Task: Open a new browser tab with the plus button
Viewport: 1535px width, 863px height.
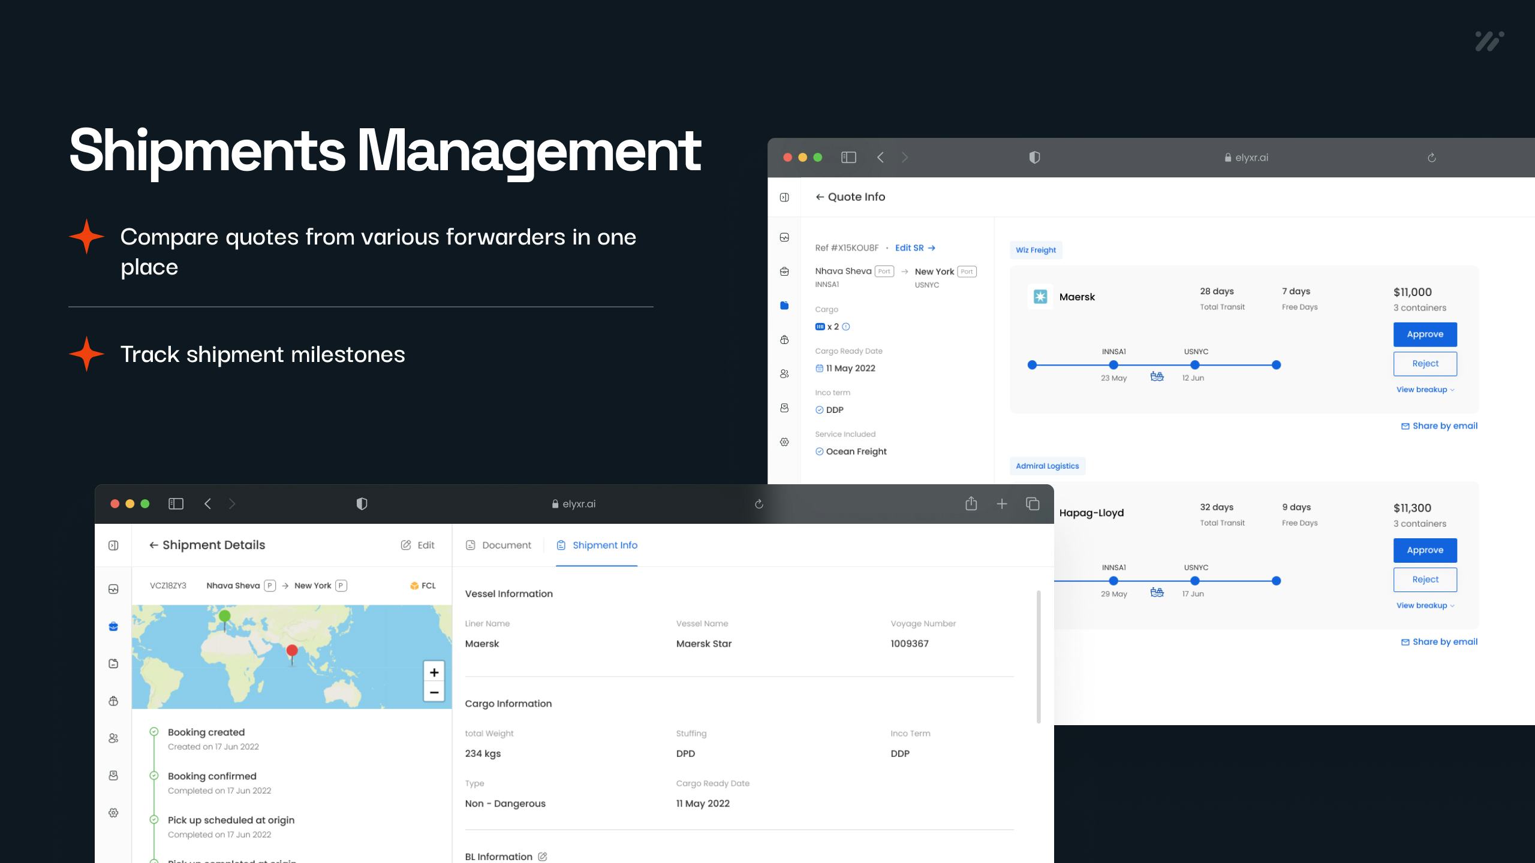Action: tap(1002, 503)
